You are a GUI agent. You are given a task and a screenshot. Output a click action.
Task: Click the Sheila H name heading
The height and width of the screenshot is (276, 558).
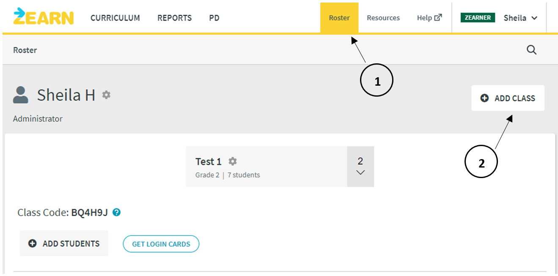66,95
